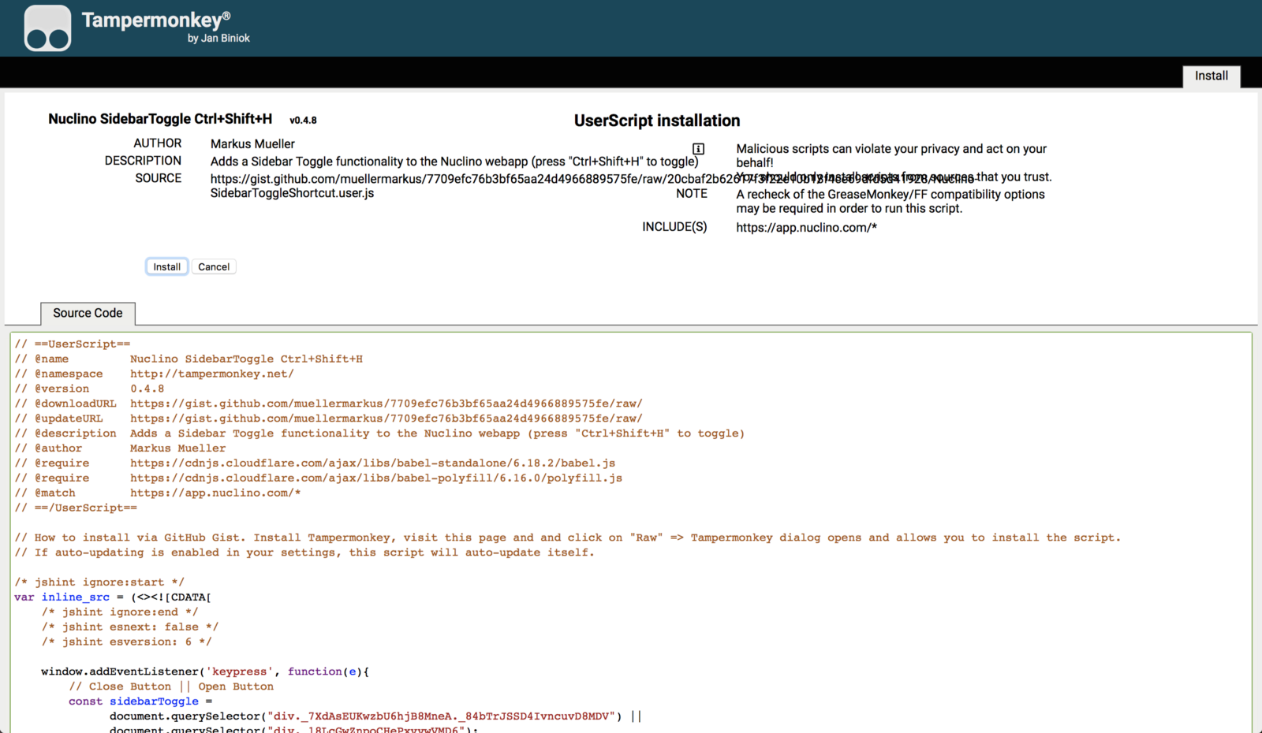Click the https://app.nuclino.com/* include URL
The height and width of the screenshot is (733, 1262).
pyautogui.click(x=806, y=228)
